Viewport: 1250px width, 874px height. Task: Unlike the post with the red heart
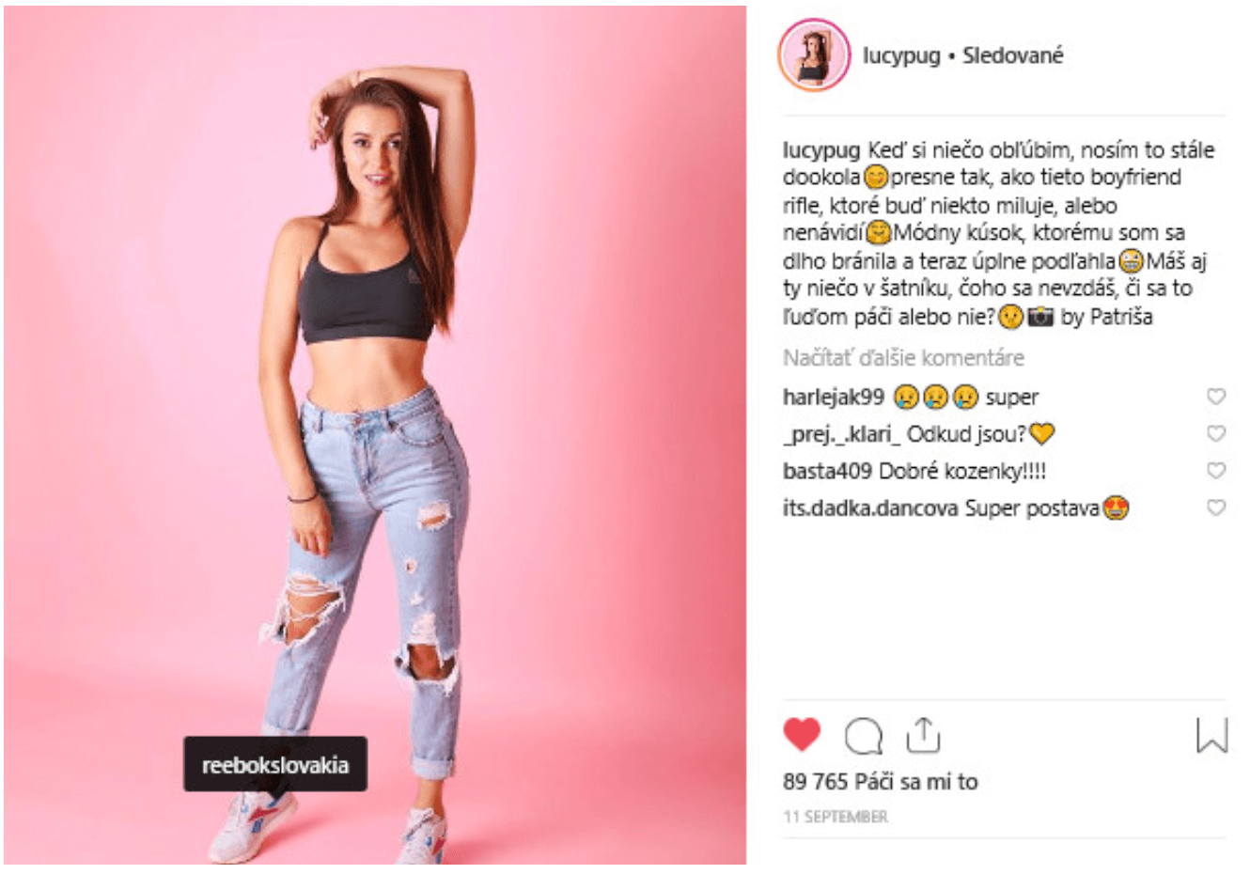click(802, 735)
